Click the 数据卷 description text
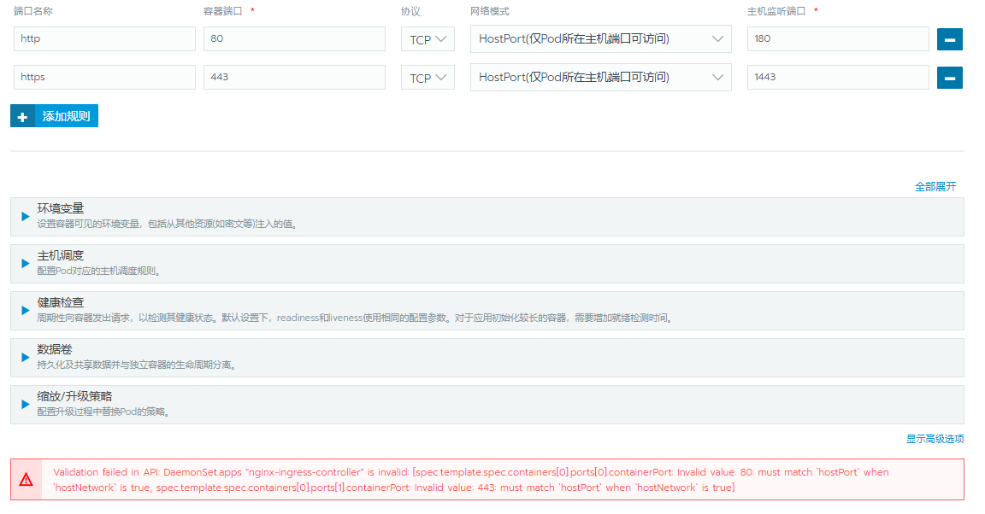Viewport: 985px width, 514px height. 138,365
